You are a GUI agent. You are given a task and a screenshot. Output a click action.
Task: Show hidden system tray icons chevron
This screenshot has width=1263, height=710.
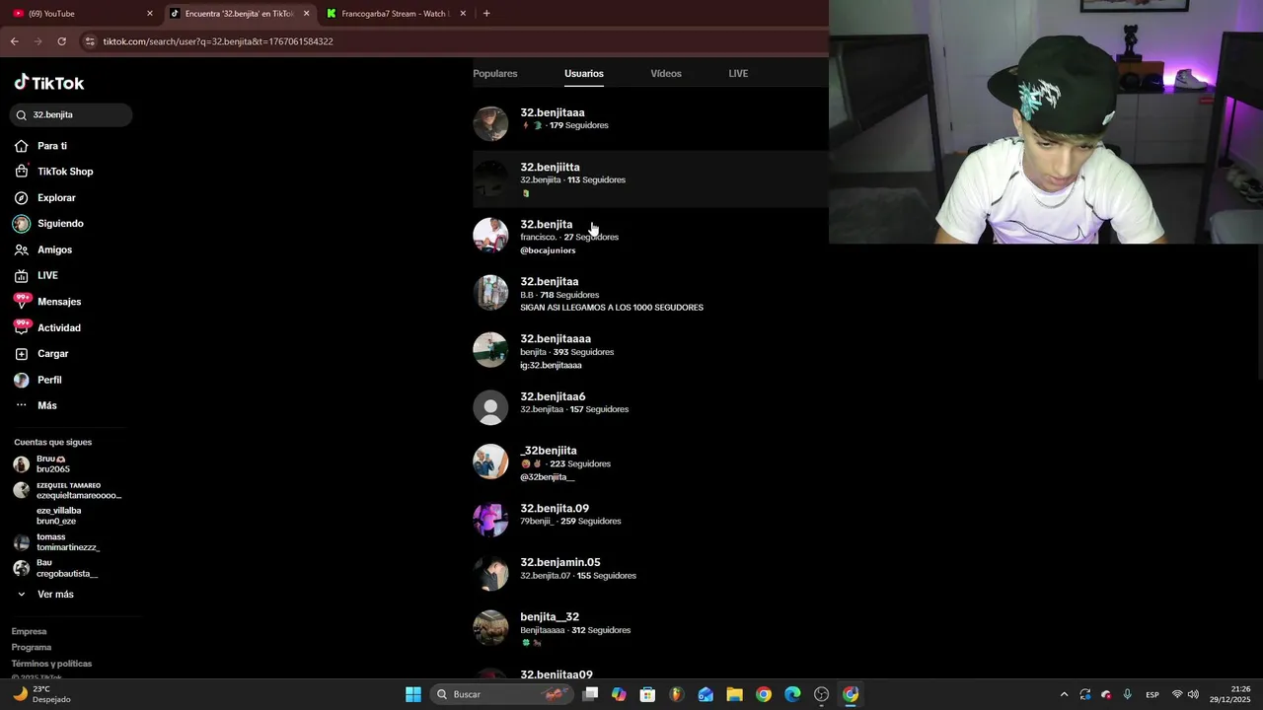(1064, 694)
